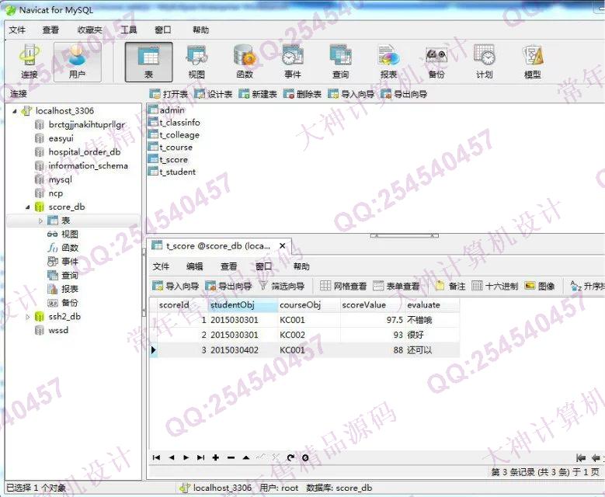The height and width of the screenshot is (497, 605).
Task: Open 导入向导 in the t_score table window
Action: pos(176,286)
